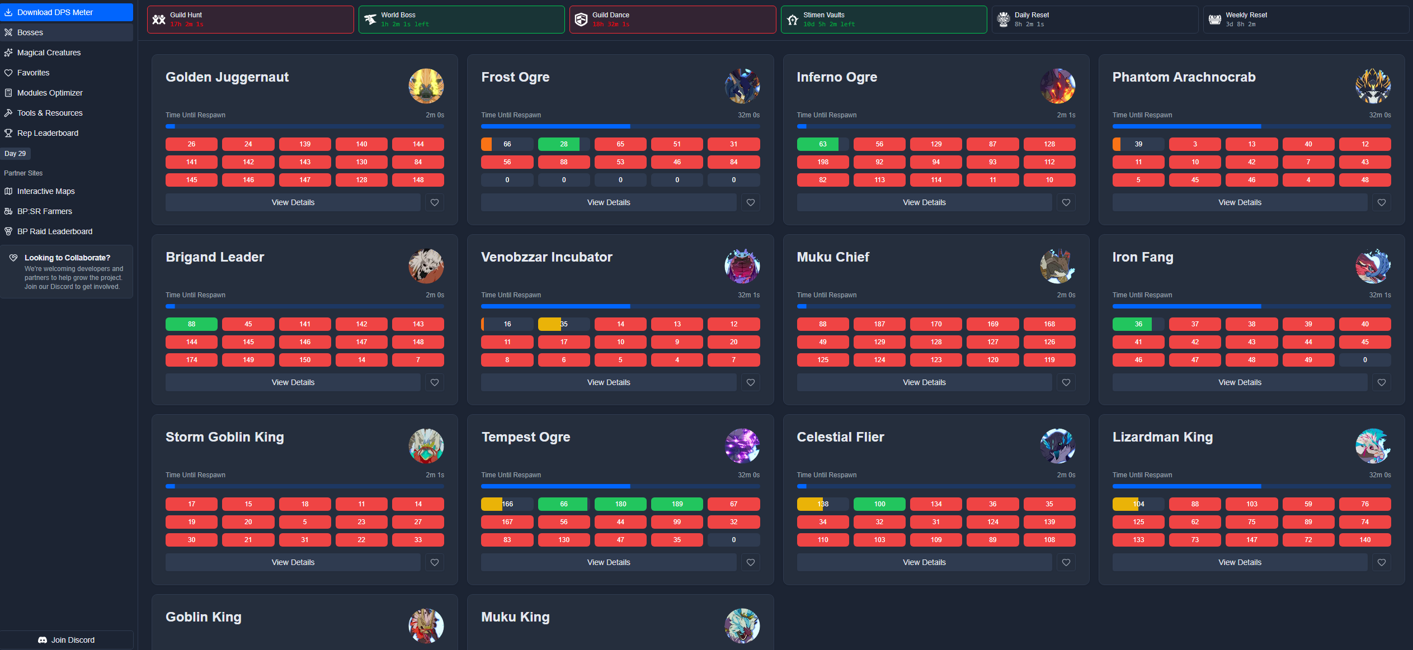Go to Rep Leaderboard
Image resolution: width=1413 pixels, height=650 pixels.
click(x=48, y=133)
